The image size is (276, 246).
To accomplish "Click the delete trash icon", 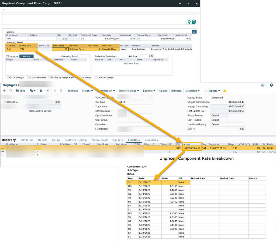I will click(x=41, y=91).
